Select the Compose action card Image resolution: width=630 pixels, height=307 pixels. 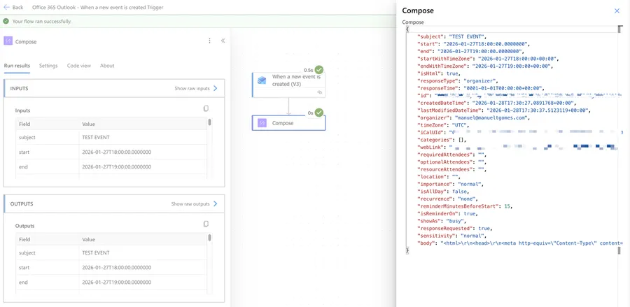click(288, 123)
